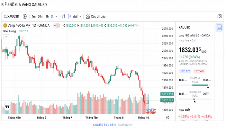Select the 1h timeframe
Viewport: 225px width, 128px height.
click(47, 16)
